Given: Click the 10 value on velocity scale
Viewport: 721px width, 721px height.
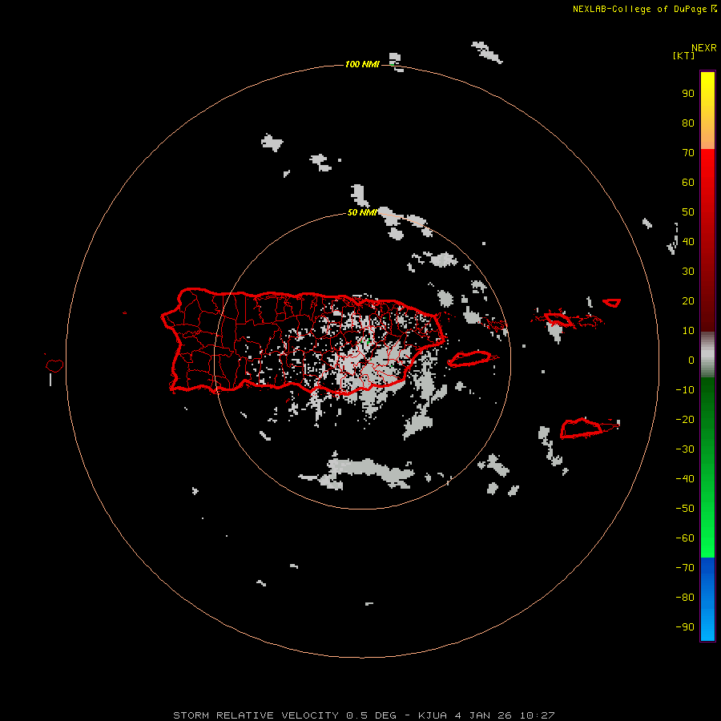Looking at the screenshot, I should click(688, 331).
